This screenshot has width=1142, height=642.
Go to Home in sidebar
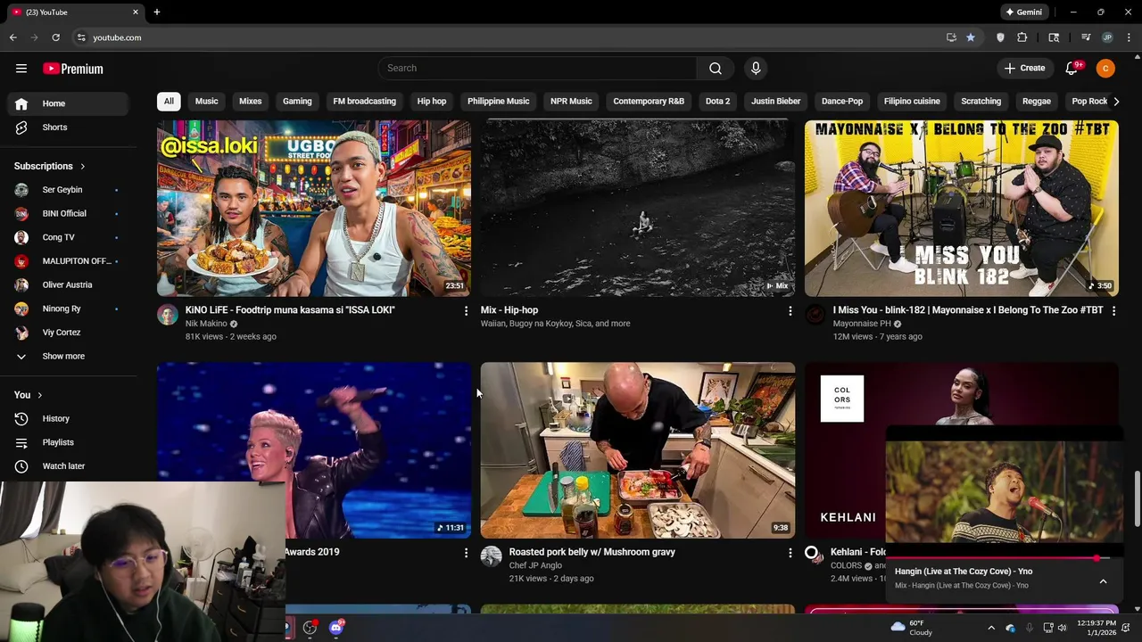[x=66, y=103]
